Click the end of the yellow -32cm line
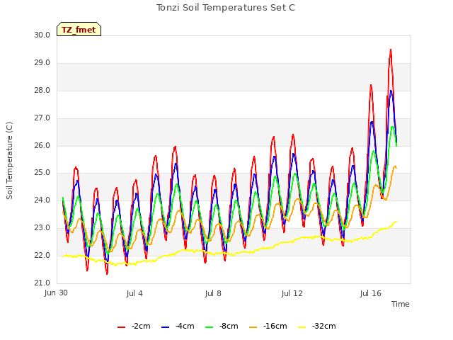Screen dimensions: 453x340 (396, 222)
